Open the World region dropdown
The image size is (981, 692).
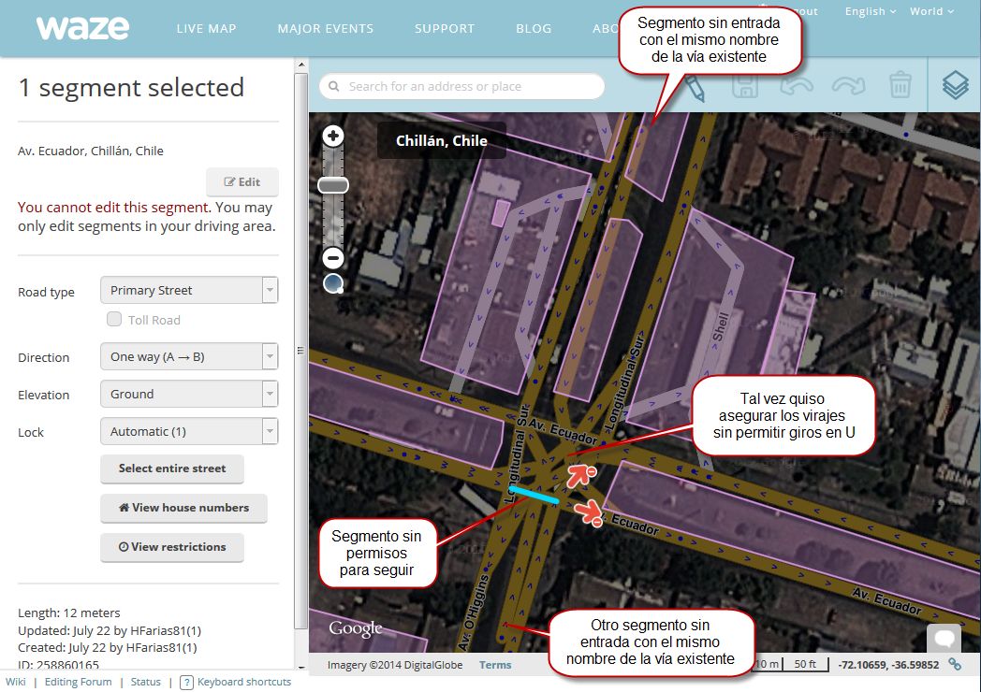click(x=931, y=11)
